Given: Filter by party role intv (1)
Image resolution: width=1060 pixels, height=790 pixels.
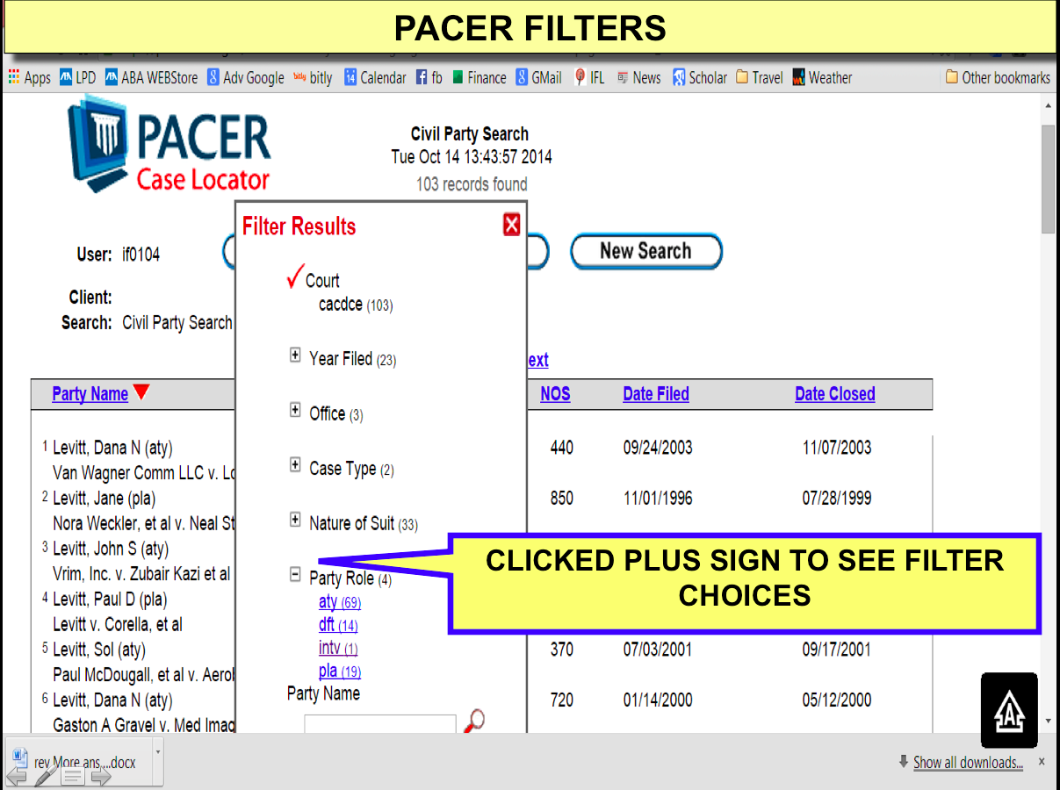Looking at the screenshot, I should click(338, 648).
